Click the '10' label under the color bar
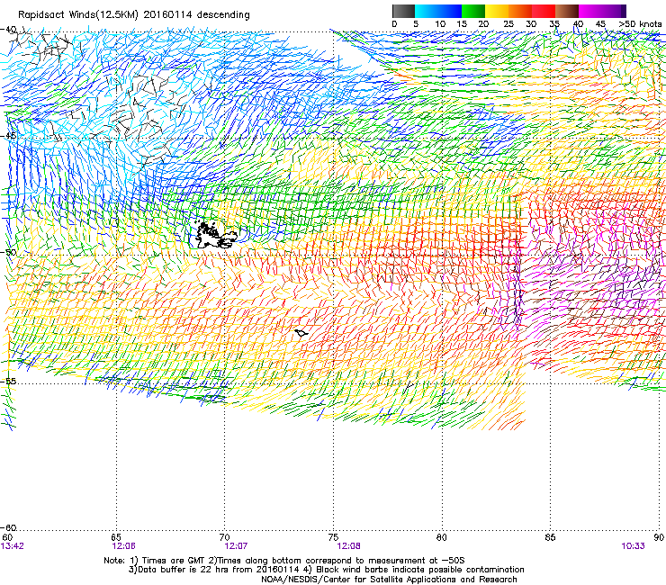 (440, 24)
